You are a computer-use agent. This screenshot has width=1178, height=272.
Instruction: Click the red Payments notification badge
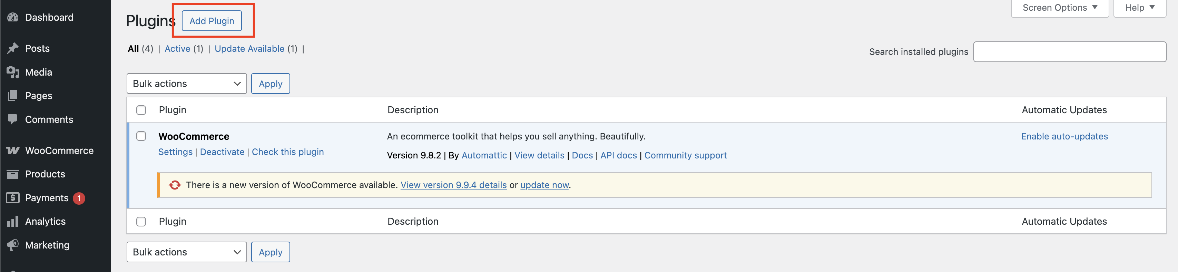click(79, 198)
